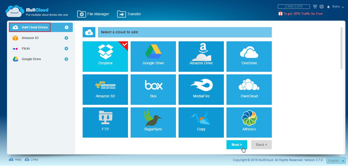
Task: Open Google Drive in sidebar
Action: click(x=31, y=59)
